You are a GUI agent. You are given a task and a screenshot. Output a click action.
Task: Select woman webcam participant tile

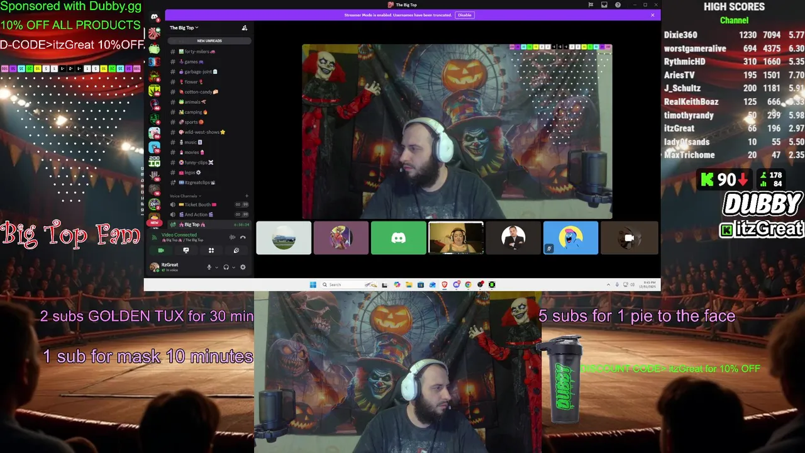pos(456,238)
